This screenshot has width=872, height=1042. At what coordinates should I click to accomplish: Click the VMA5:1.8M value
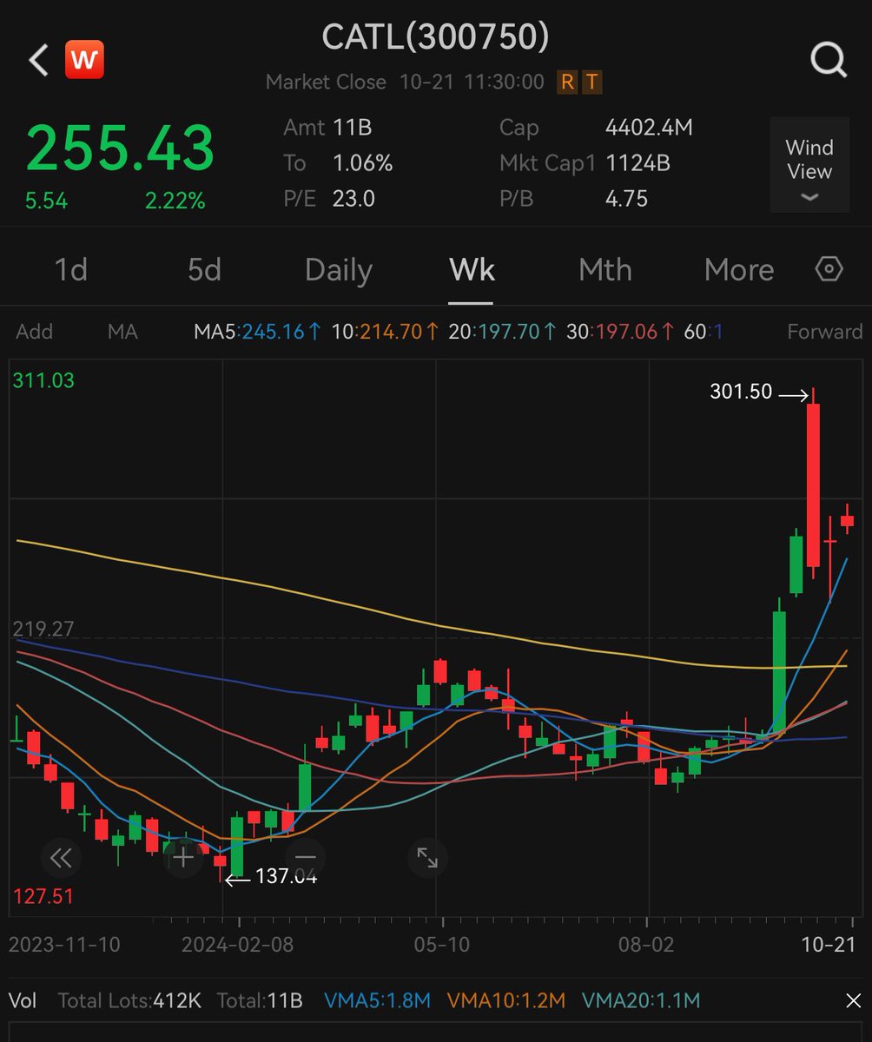coord(377,1001)
